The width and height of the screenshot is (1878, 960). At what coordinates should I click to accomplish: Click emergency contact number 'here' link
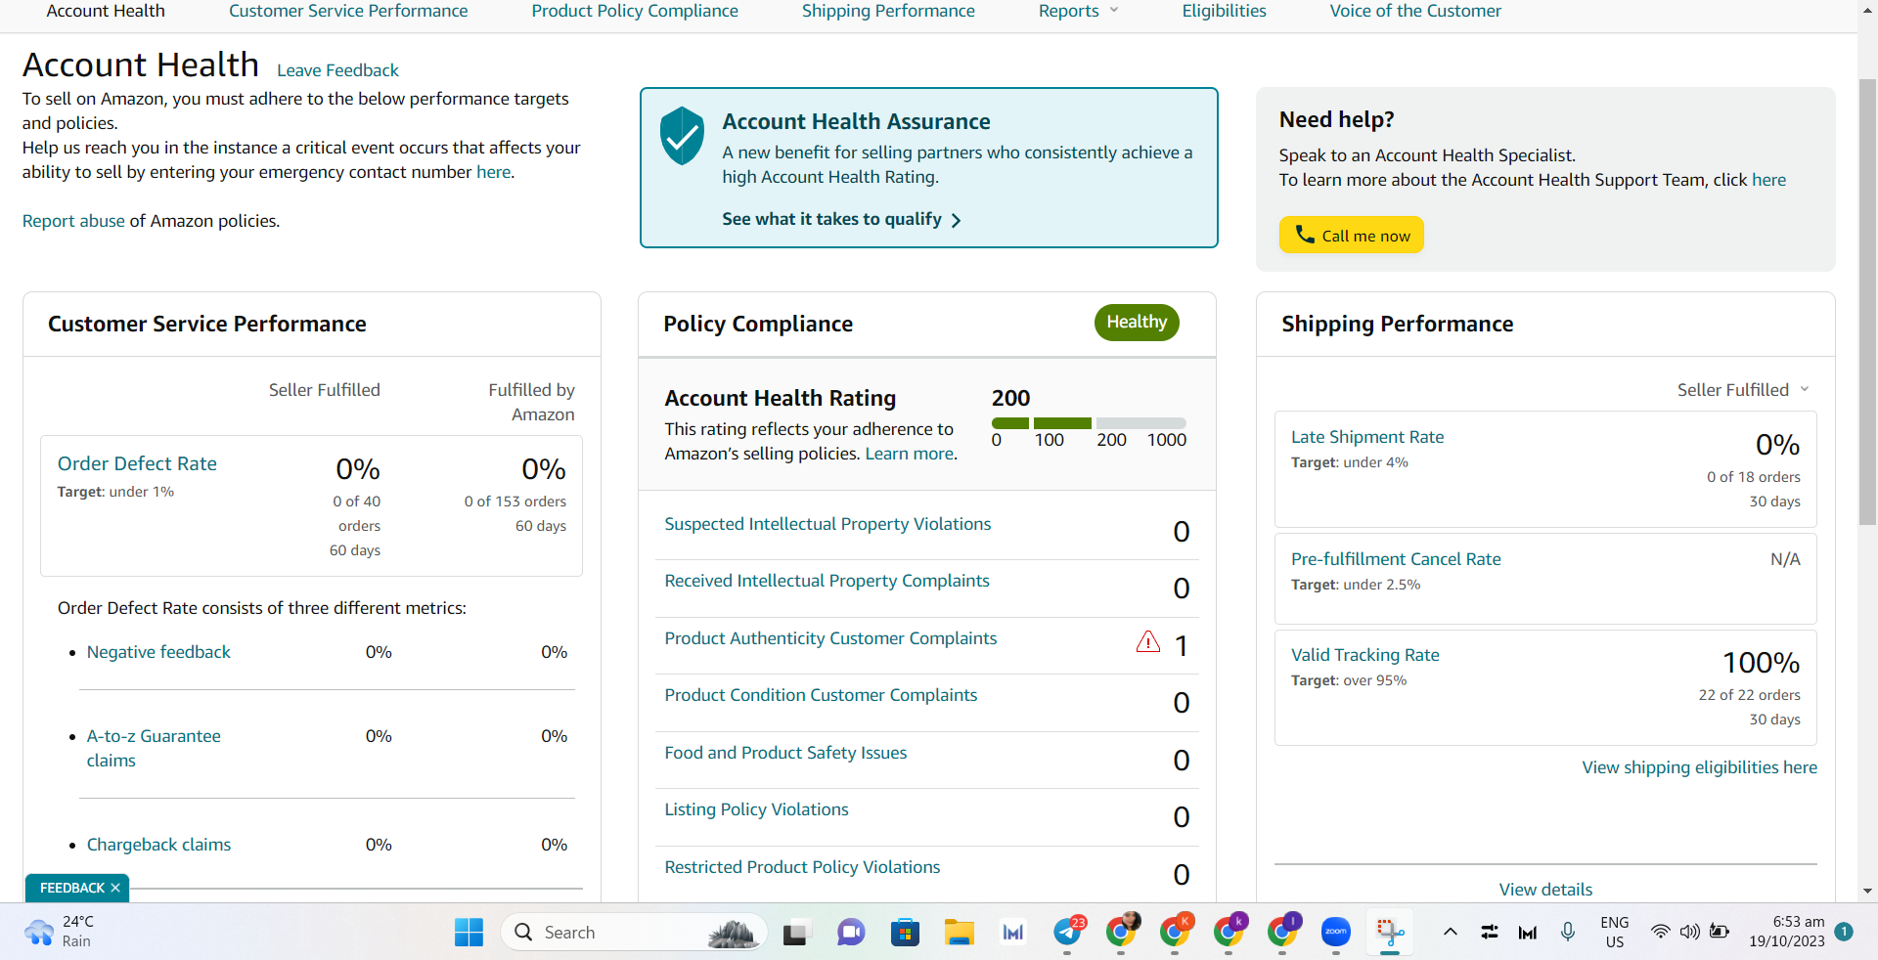(493, 172)
